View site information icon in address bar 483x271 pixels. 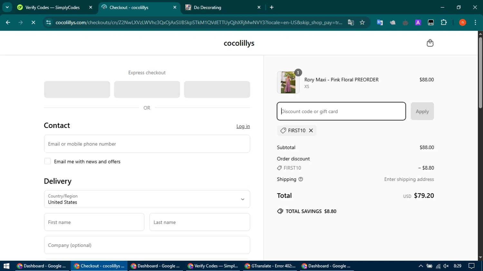point(49,23)
